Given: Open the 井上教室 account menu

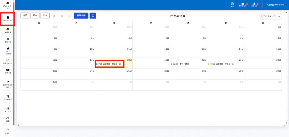Looking at the screenshot, I should (x=275, y=5).
